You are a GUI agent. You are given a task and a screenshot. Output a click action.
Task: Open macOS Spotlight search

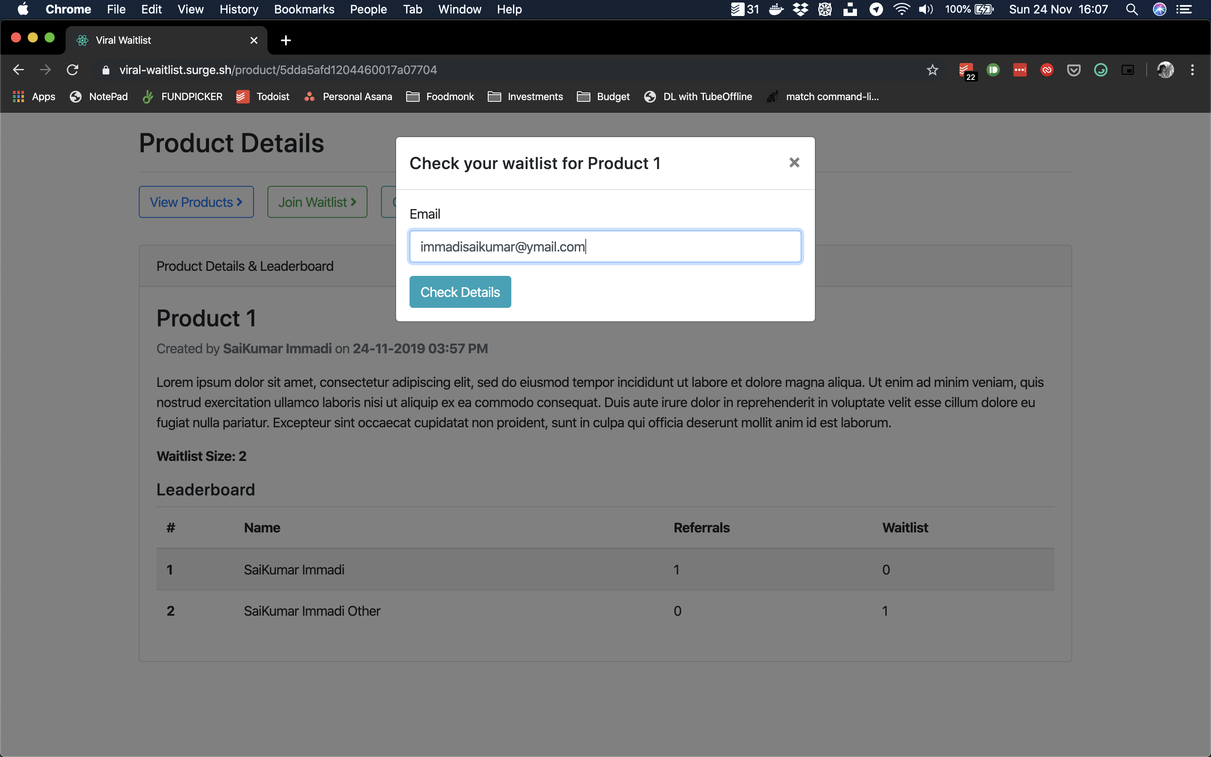pyautogui.click(x=1132, y=10)
